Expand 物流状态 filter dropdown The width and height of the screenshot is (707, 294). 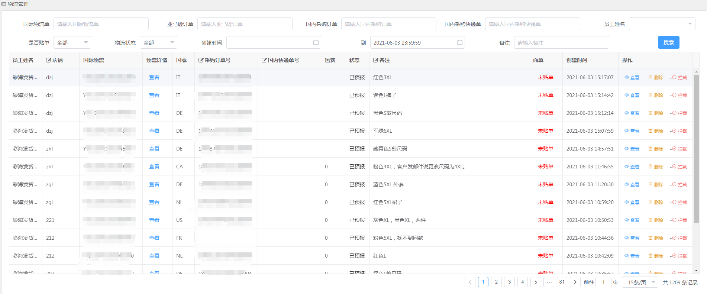pos(158,43)
